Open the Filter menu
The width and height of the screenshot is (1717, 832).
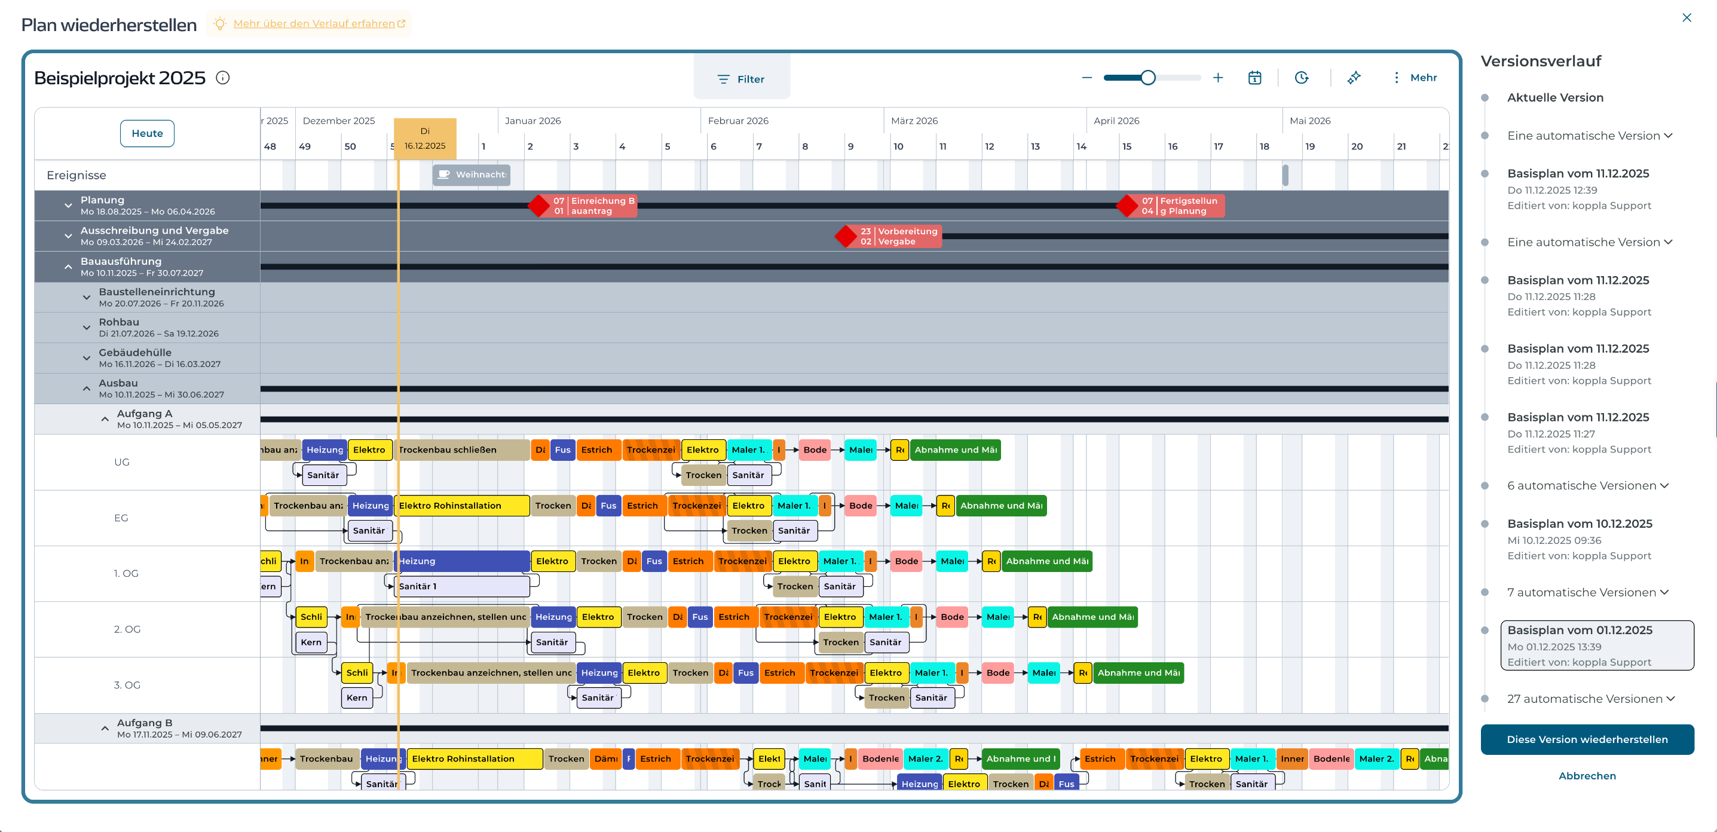coord(741,79)
